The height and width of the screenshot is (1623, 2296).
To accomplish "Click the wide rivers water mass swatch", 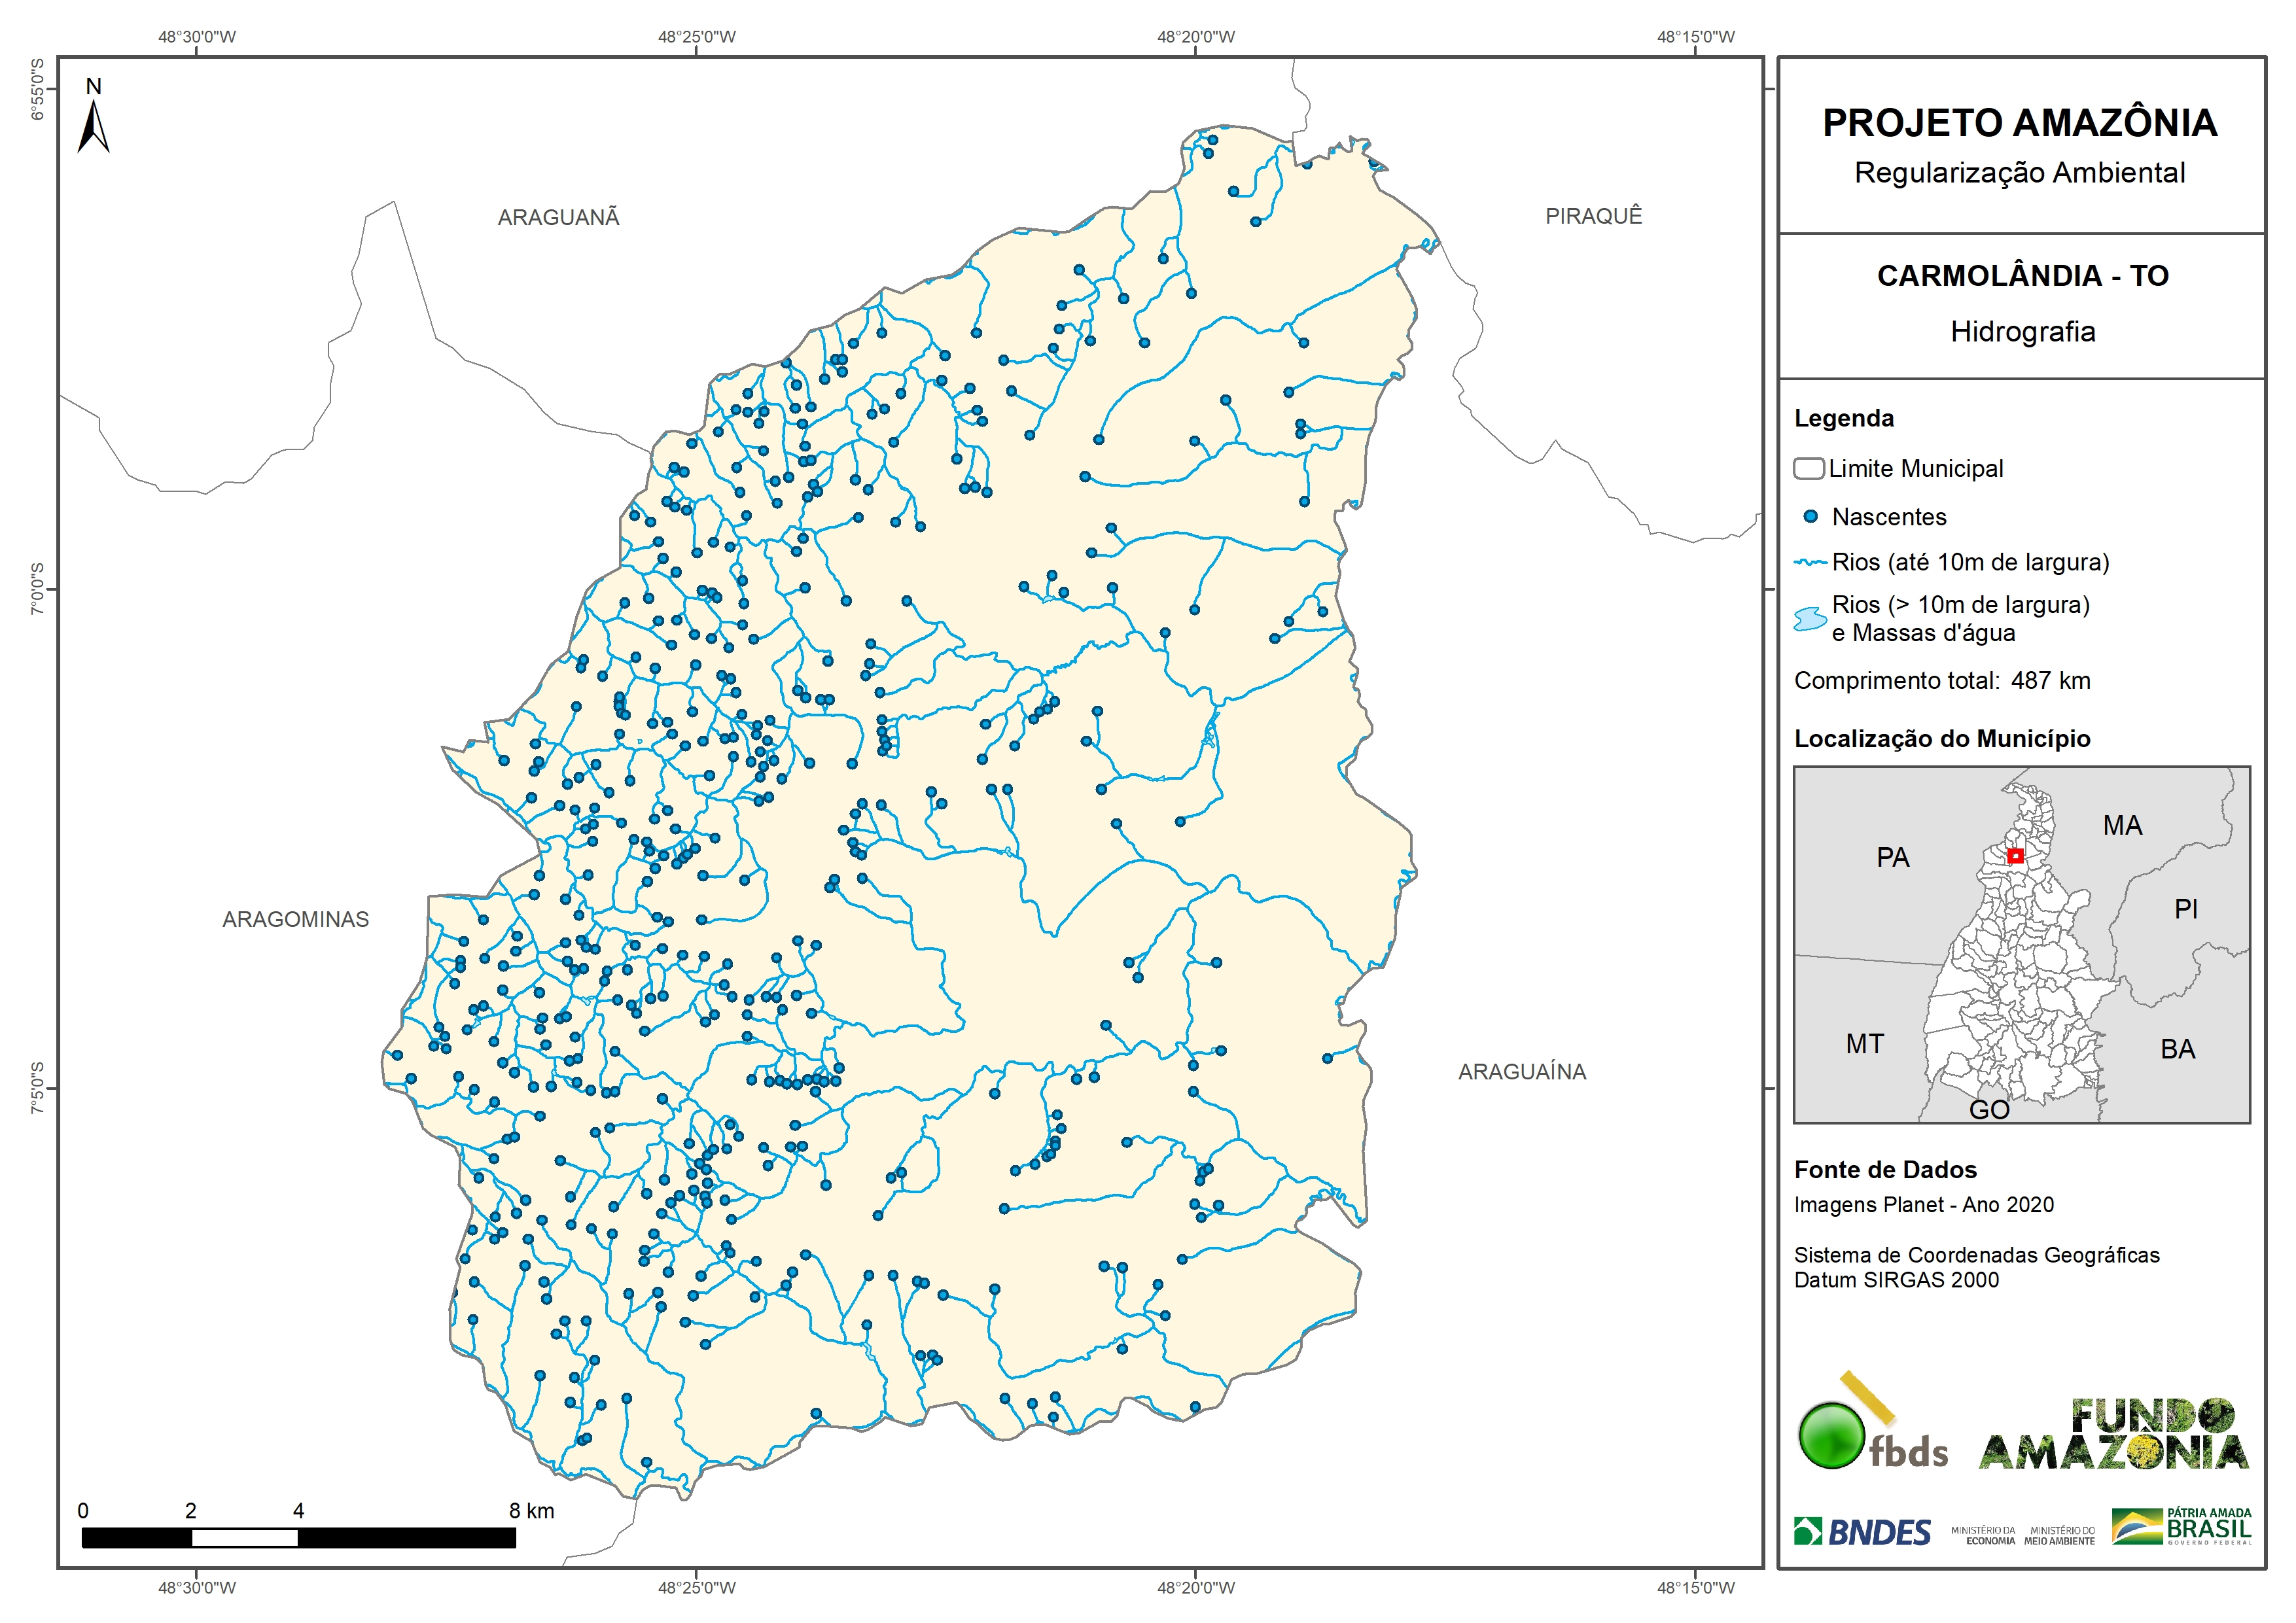I will tap(1810, 619).
